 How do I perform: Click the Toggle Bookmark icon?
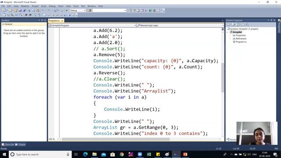[x=45, y=15]
